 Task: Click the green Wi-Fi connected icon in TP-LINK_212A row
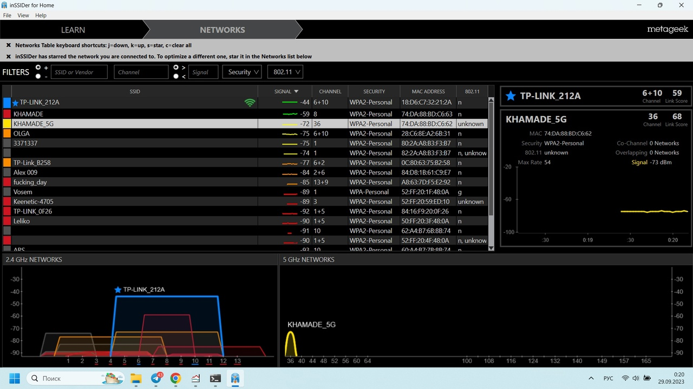click(x=250, y=103)
